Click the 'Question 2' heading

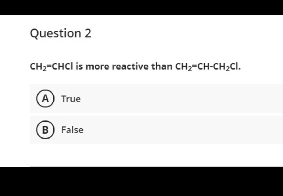pos(61,33)
